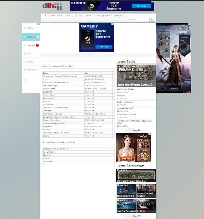Click the Получить button in center ad
Image resolution: width=204 pixels, height=219 pixels.
[x=104, y=47]
